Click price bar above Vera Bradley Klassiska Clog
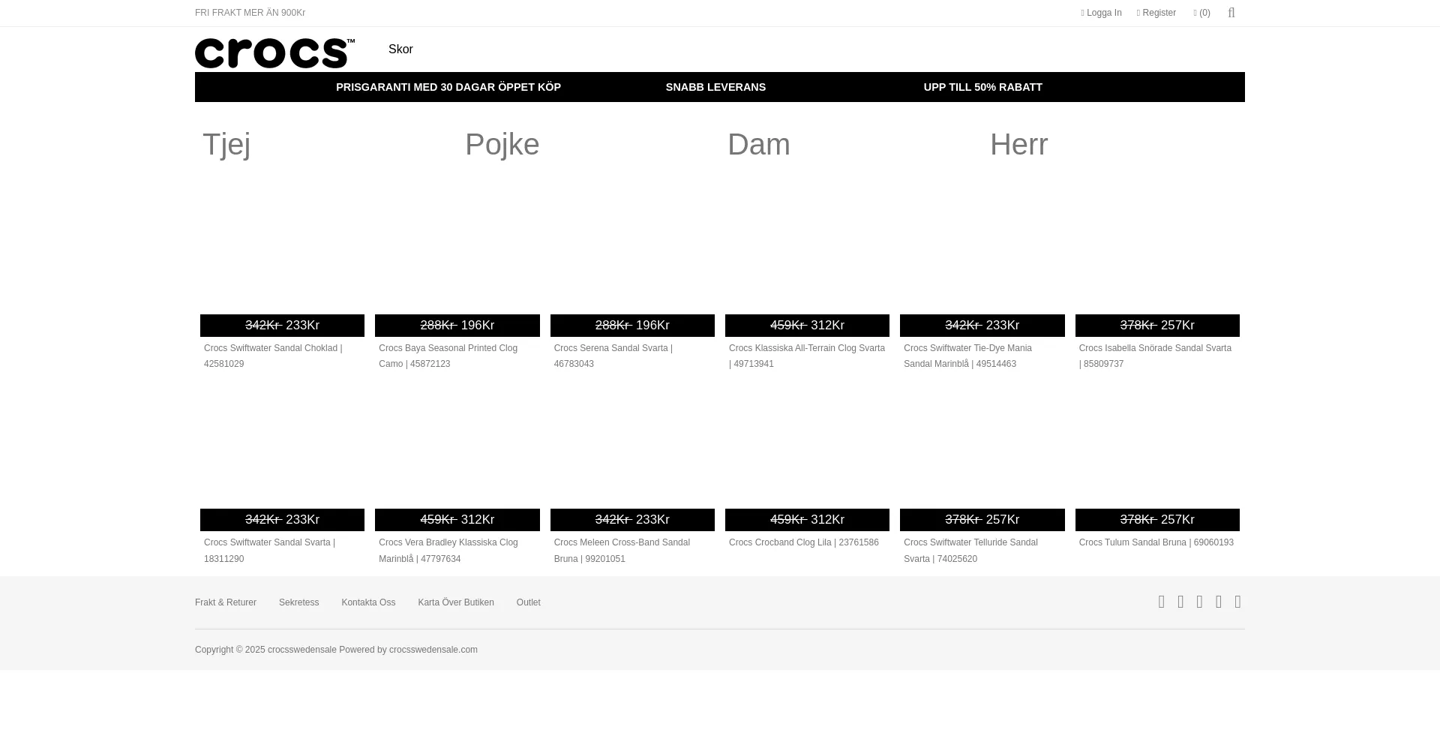This screenshot has height=745, width=1440. click(x=457, y=520)
